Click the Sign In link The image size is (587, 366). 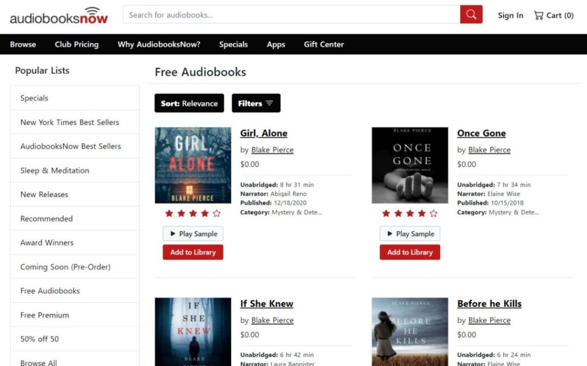[x=510, y=15]
